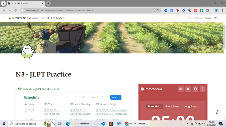Open site information icon in address bar

pos(23,10)
